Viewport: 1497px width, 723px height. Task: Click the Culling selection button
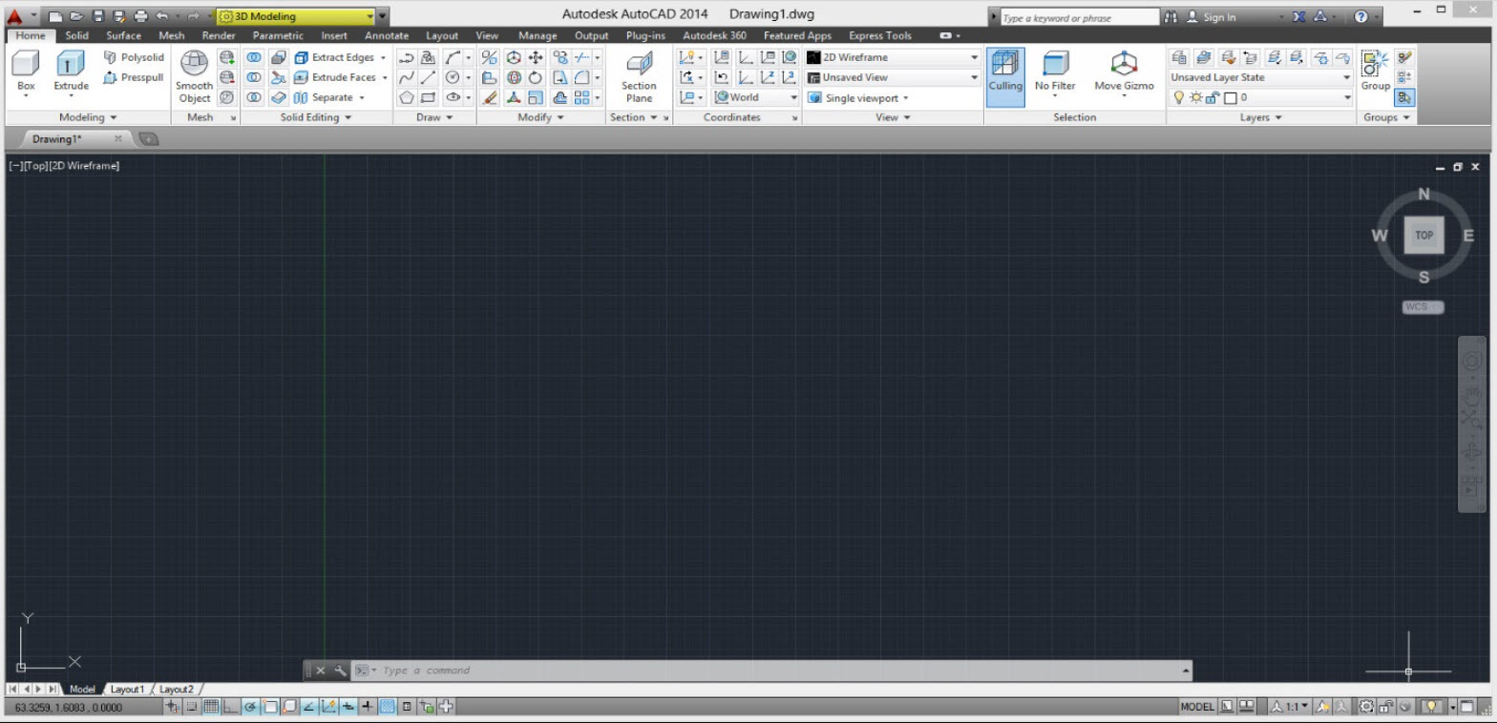[1005, 75]
